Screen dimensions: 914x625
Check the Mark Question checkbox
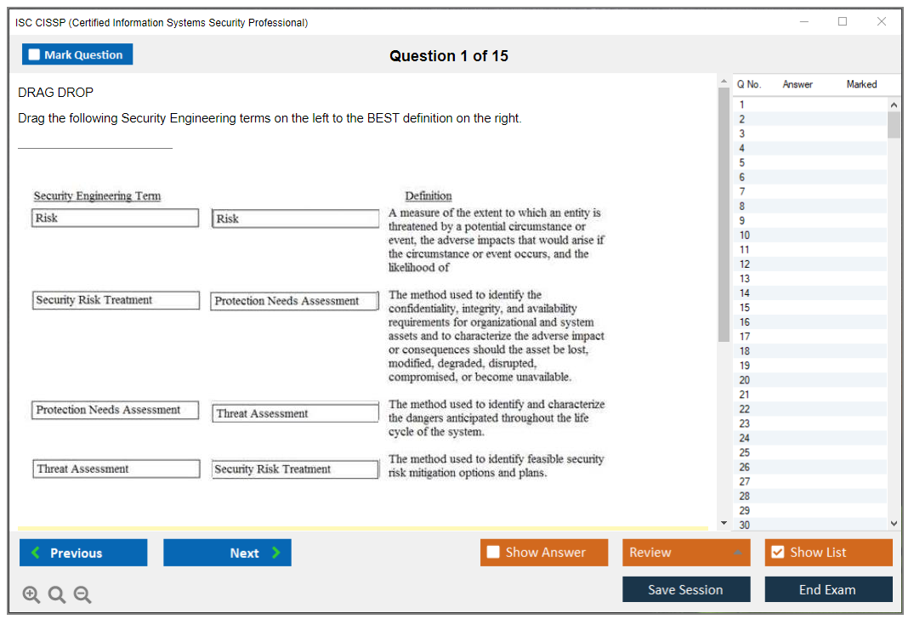click(35, 54)
